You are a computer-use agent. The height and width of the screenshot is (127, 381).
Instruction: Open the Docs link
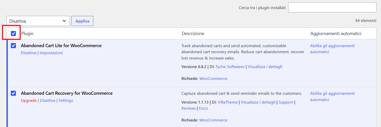pos(203,108)
